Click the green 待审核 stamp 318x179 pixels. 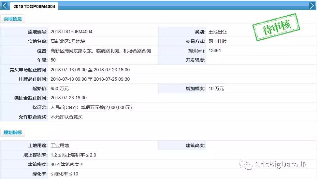click(277, 27)
